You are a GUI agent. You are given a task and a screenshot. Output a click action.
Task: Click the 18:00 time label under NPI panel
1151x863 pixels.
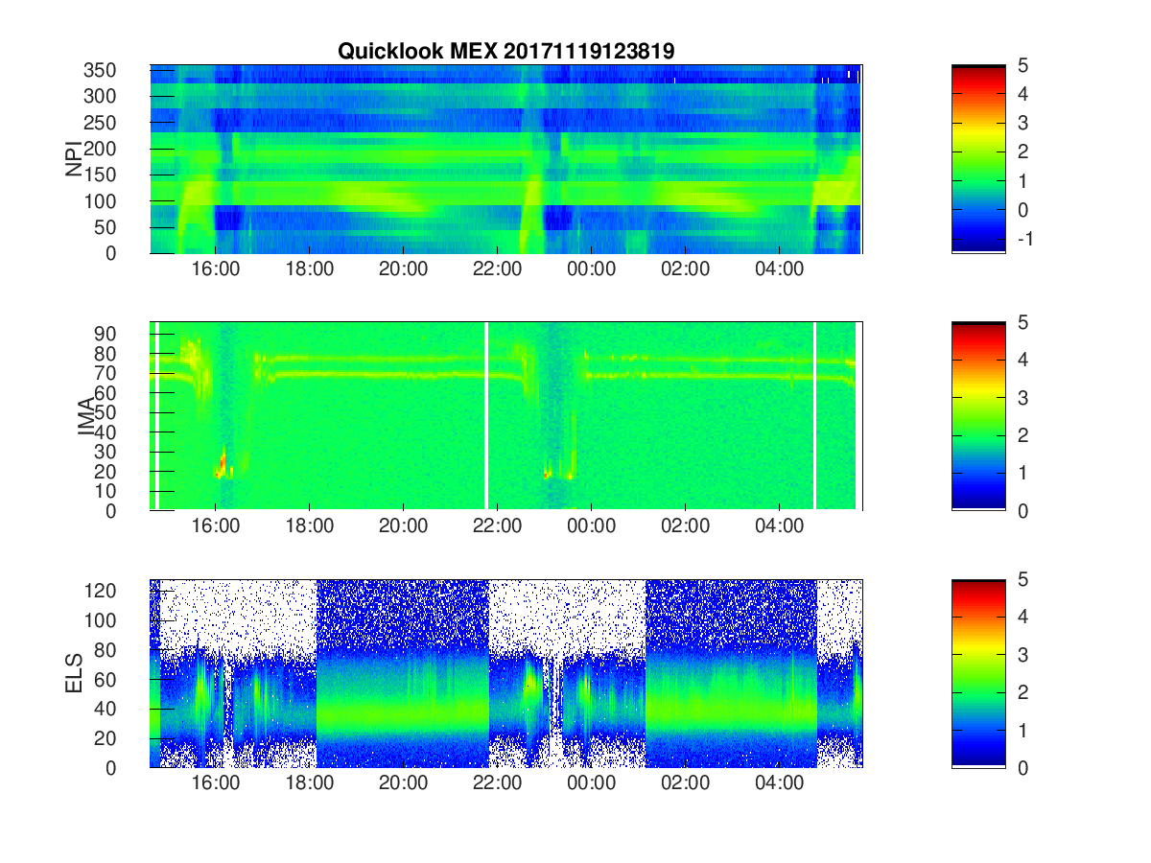click(310, 270)
